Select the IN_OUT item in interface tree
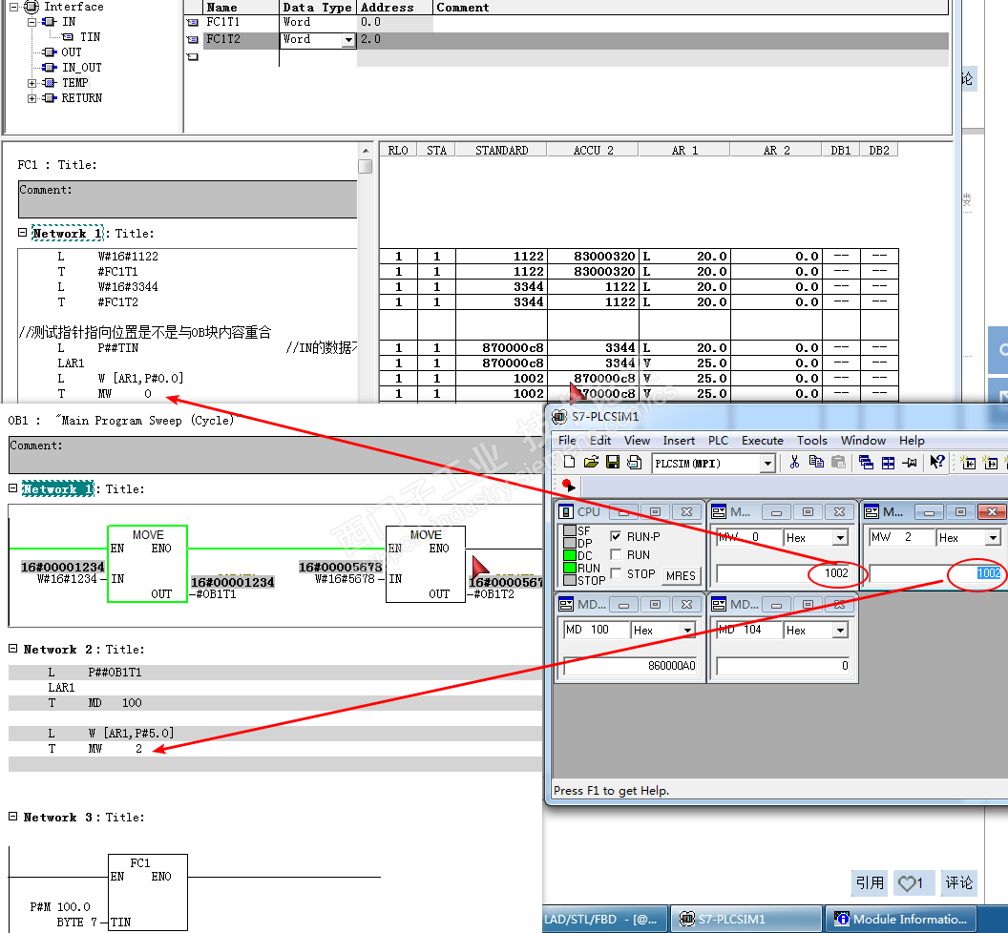Viewport: 1008px width, 933px height. pyautogui.click(x=82, y=68)
